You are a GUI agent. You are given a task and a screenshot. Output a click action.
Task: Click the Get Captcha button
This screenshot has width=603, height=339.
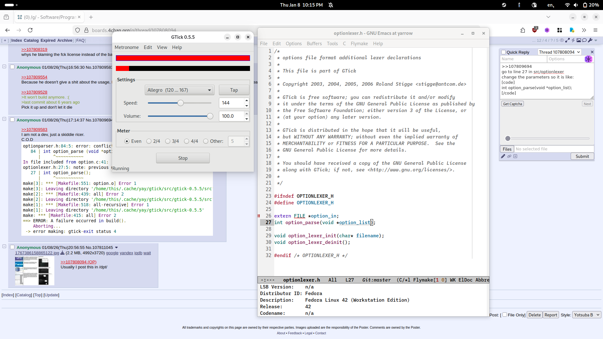tap(512, 104)
